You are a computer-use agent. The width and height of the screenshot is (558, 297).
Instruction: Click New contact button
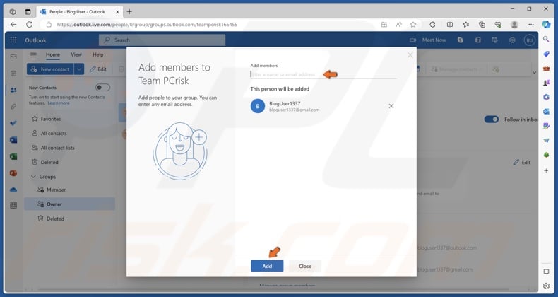(x=50, y=69)
